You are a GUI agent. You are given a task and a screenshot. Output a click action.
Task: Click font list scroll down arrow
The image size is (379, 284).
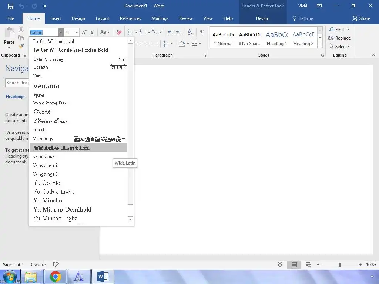pos(131,220)
